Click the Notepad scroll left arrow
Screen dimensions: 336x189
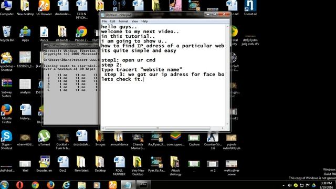(x=103, y=128)
